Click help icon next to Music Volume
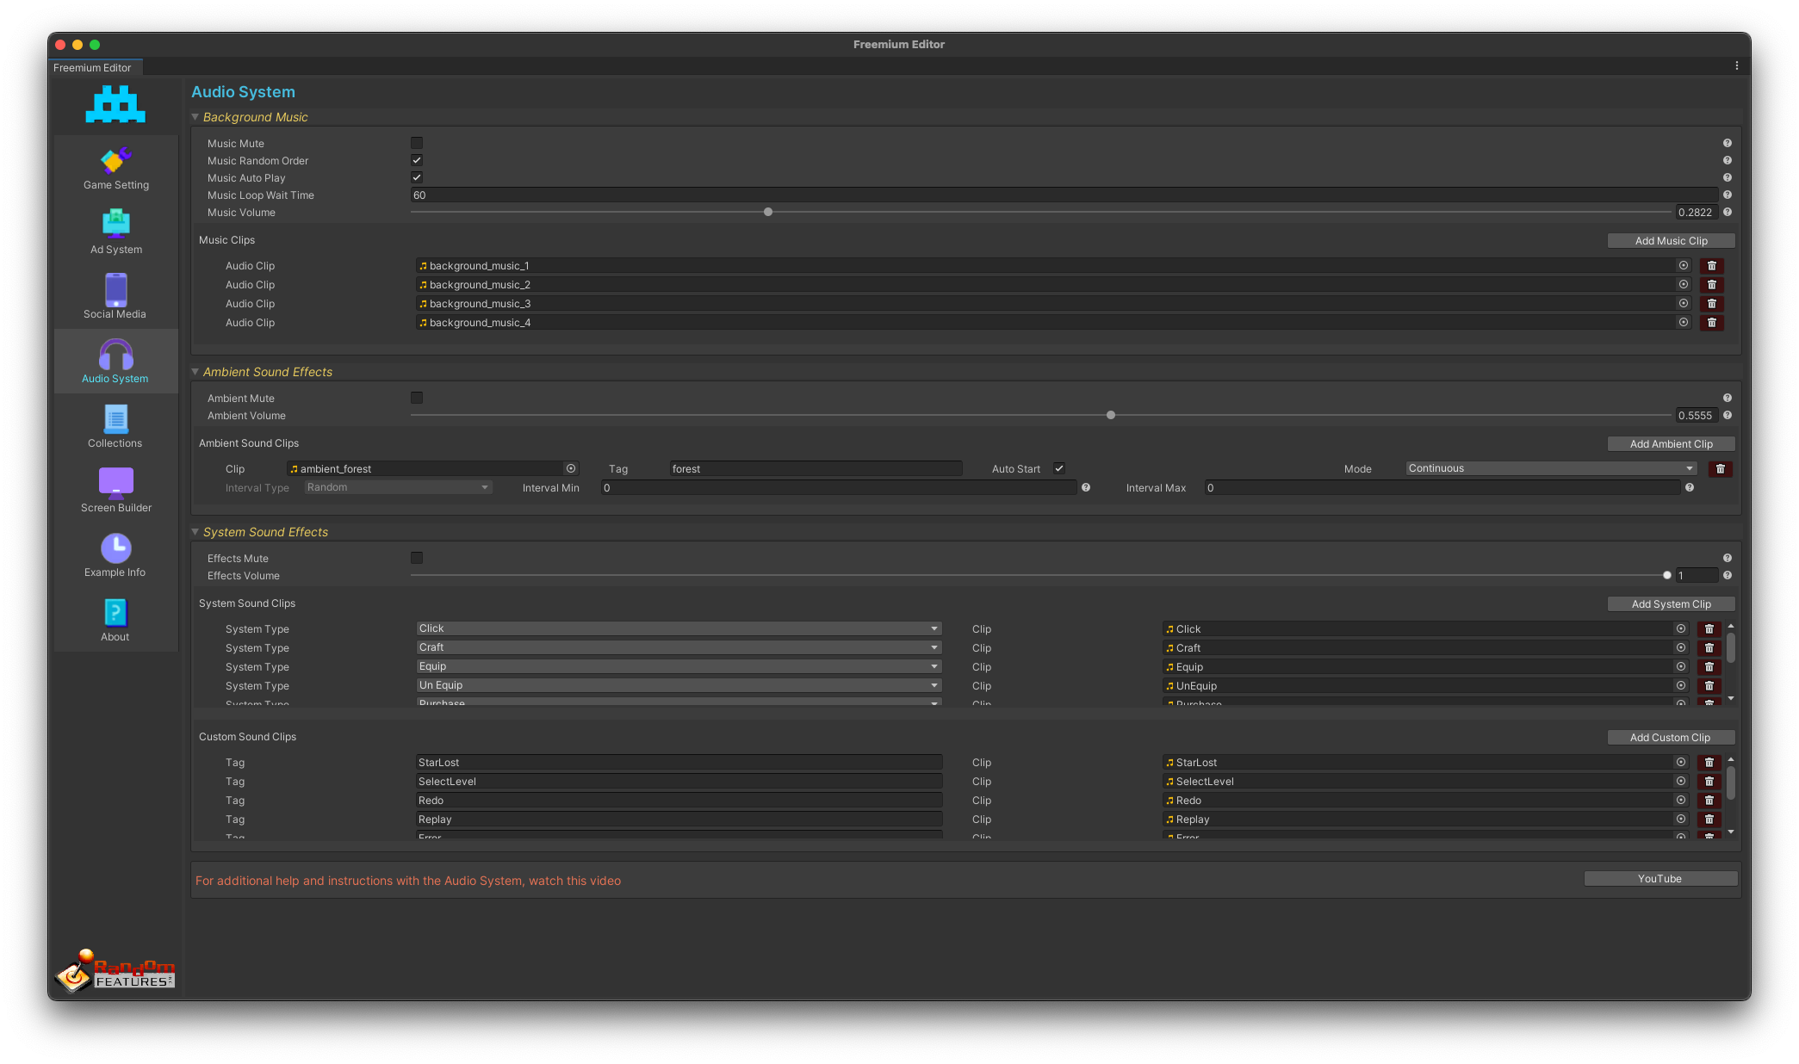This screenshot has height=1064, width=1799. pyautogui.click(x=1727, y=213)
